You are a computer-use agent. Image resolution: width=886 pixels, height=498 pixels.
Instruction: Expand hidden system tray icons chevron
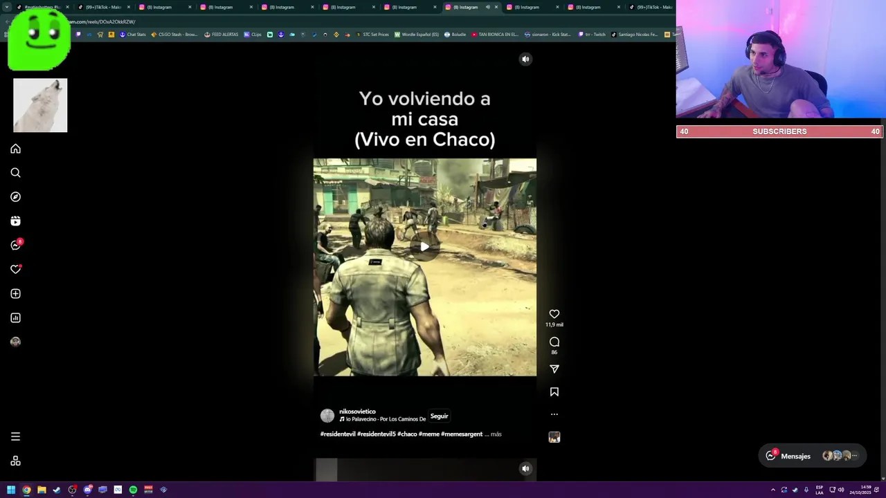[773, 490]
